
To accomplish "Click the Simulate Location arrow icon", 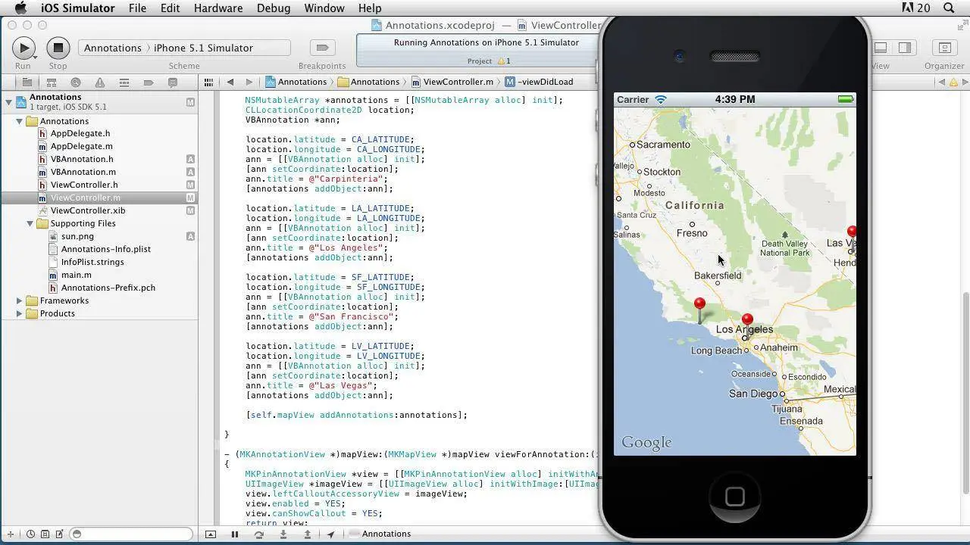I will [331, 534].
